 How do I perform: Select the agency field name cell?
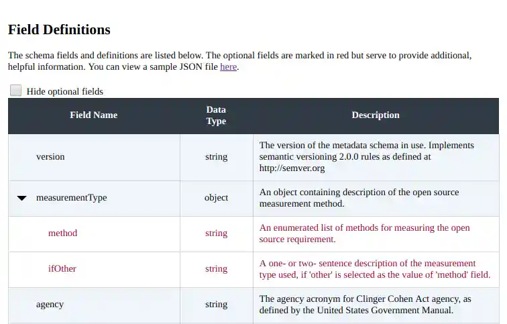50,305
